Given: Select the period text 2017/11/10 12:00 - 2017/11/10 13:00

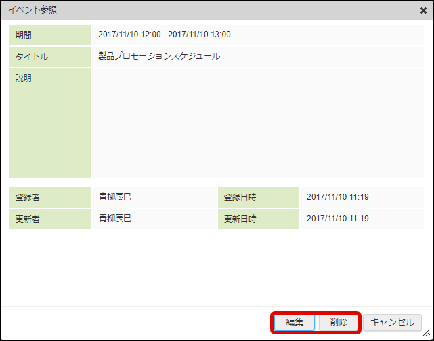Looking at the screenshot, I should point(165,35).
